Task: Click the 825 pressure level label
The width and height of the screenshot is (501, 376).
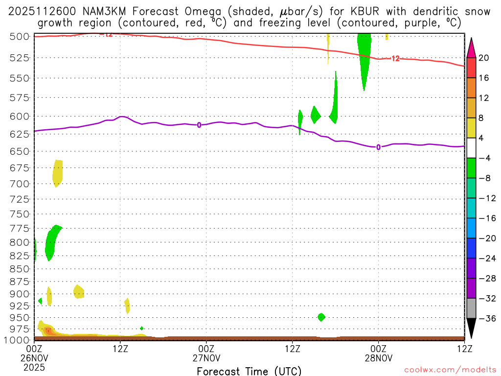Action: (20, 256)
